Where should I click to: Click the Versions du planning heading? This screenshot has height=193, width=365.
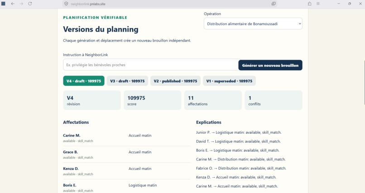coord(101,29)
